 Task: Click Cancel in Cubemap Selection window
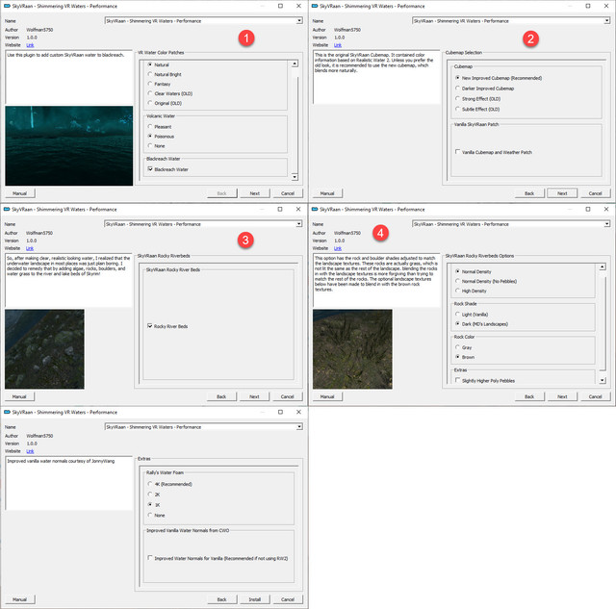pos(595,193)
